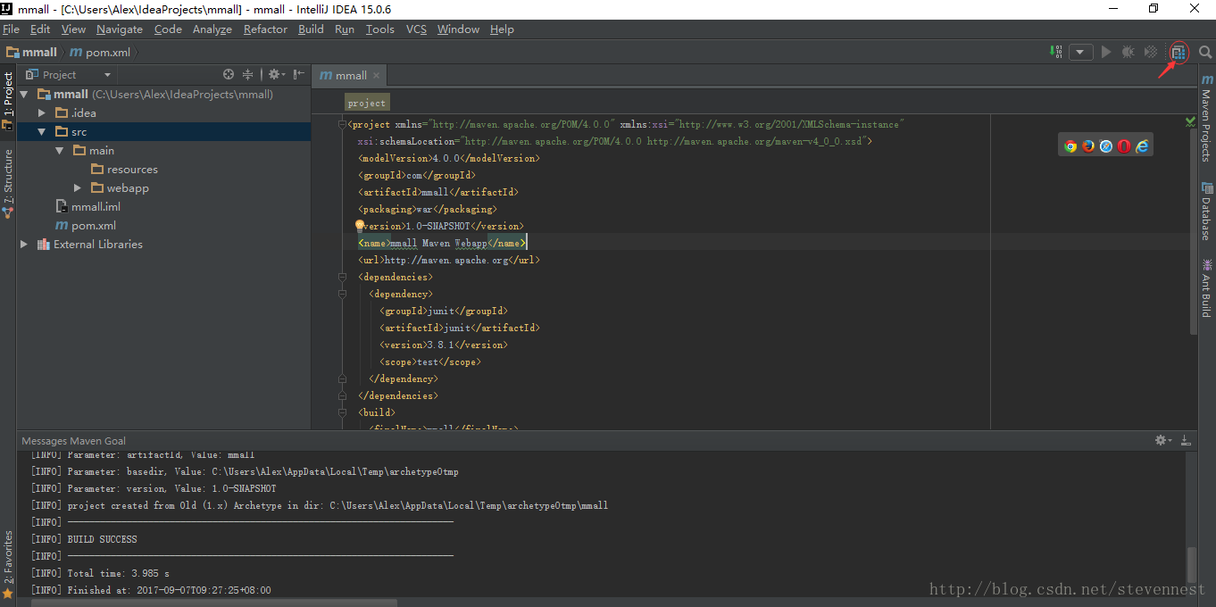Click the maven.apache.org url line in editor
The image size is (1216, 607).
pos(448,261)
